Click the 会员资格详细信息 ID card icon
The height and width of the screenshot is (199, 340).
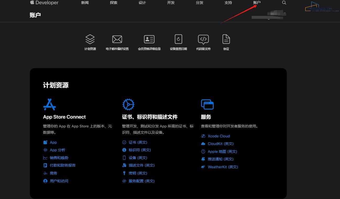click(149, 39)
